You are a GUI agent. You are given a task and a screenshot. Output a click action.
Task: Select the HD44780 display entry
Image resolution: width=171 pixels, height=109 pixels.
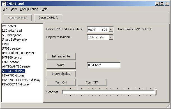click(x=13, y=75)
